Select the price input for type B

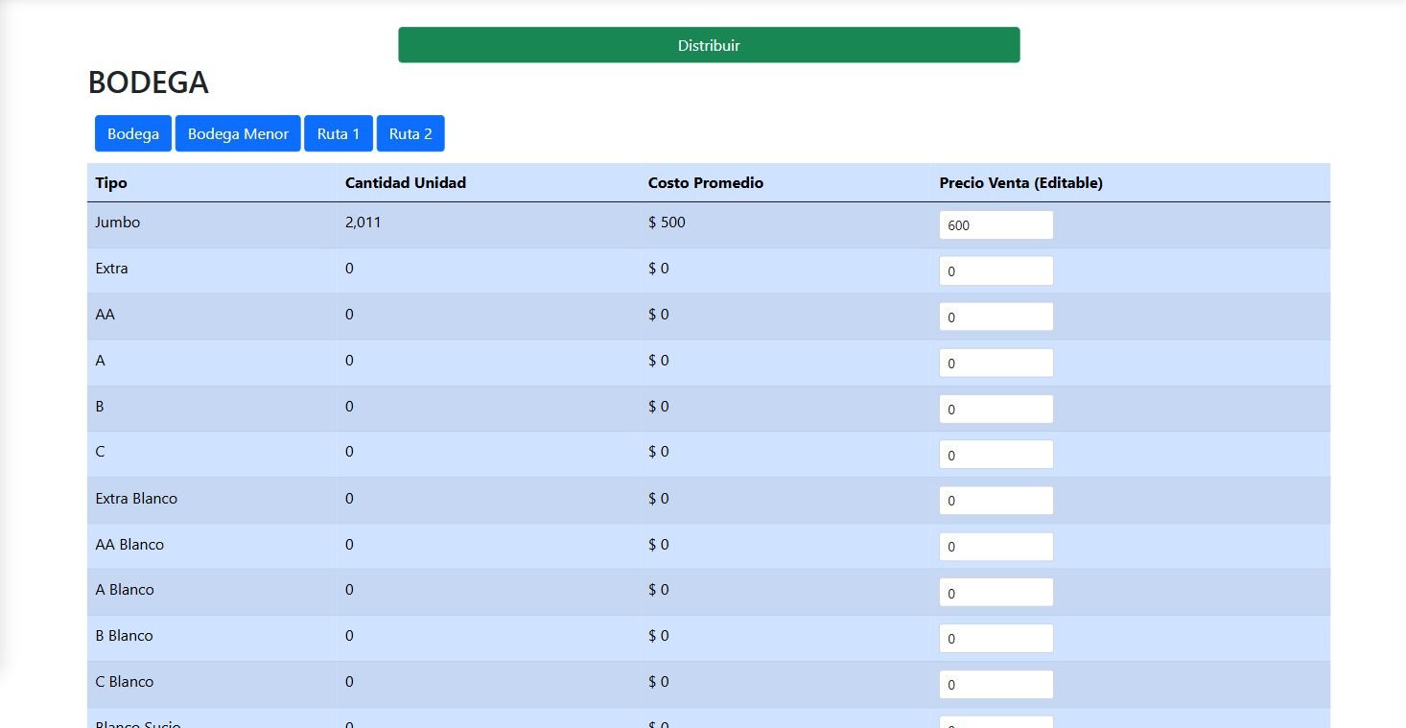click(996, 409)
